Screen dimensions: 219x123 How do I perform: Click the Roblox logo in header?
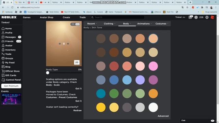coord(9,17)
